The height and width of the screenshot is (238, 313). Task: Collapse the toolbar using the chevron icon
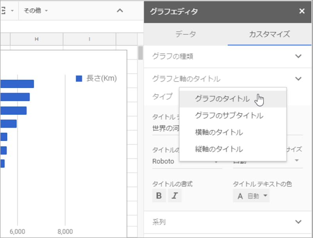(120, 11)
